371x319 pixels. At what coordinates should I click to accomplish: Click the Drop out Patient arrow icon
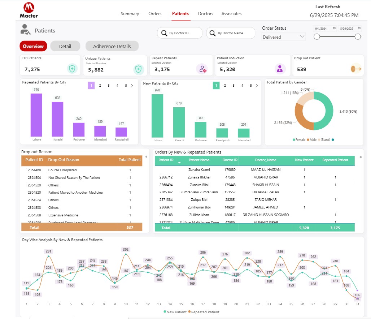point(356,69)
